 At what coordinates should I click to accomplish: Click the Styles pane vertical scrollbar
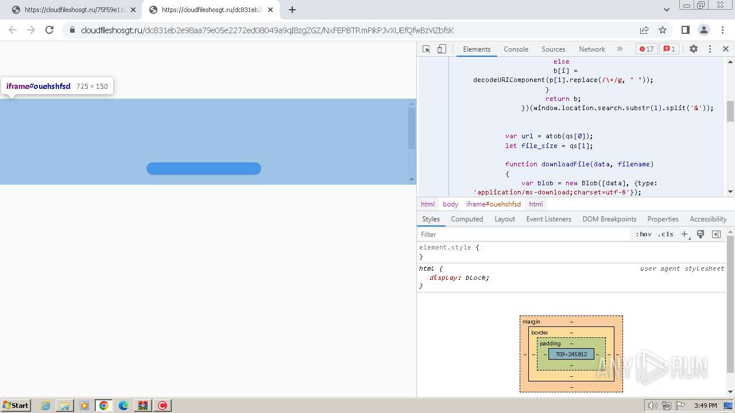730,304
